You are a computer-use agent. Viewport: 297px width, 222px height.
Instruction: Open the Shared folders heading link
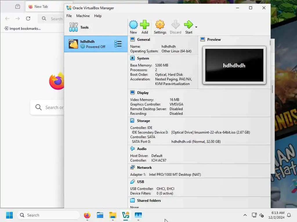pos(149,201)
